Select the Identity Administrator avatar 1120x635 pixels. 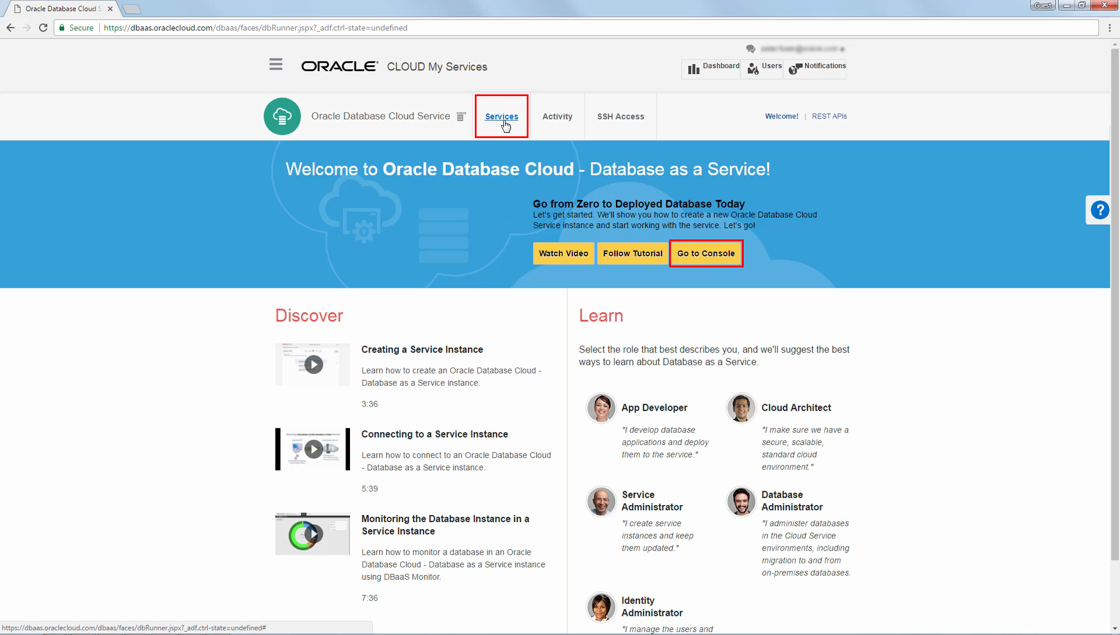click(x=601, y=607)
